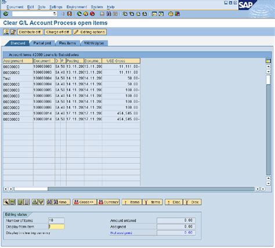The image size is (275, 248).
Task: Click the Number of items field
Action: [56, 221]
